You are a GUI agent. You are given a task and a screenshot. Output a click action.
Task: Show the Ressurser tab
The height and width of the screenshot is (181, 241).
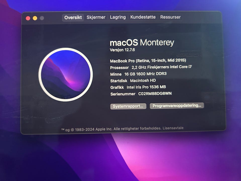coord(170,17)
